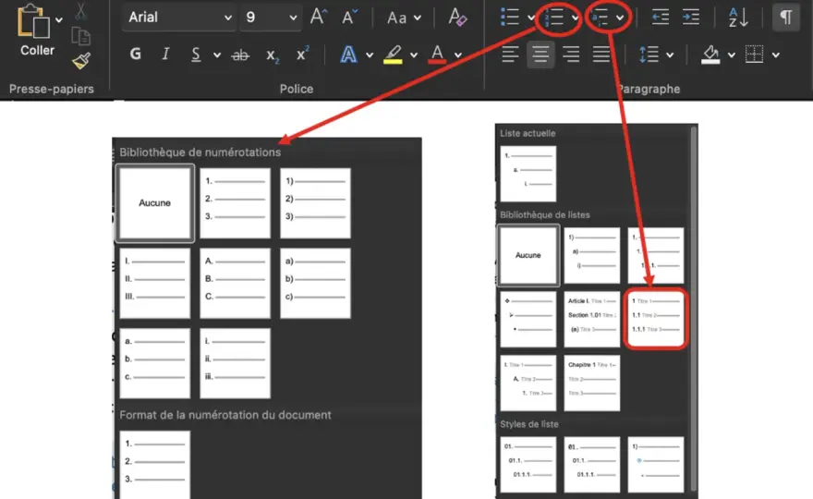
Task: Choose the I. A. 1. Titre list
Action: (528, 383)
